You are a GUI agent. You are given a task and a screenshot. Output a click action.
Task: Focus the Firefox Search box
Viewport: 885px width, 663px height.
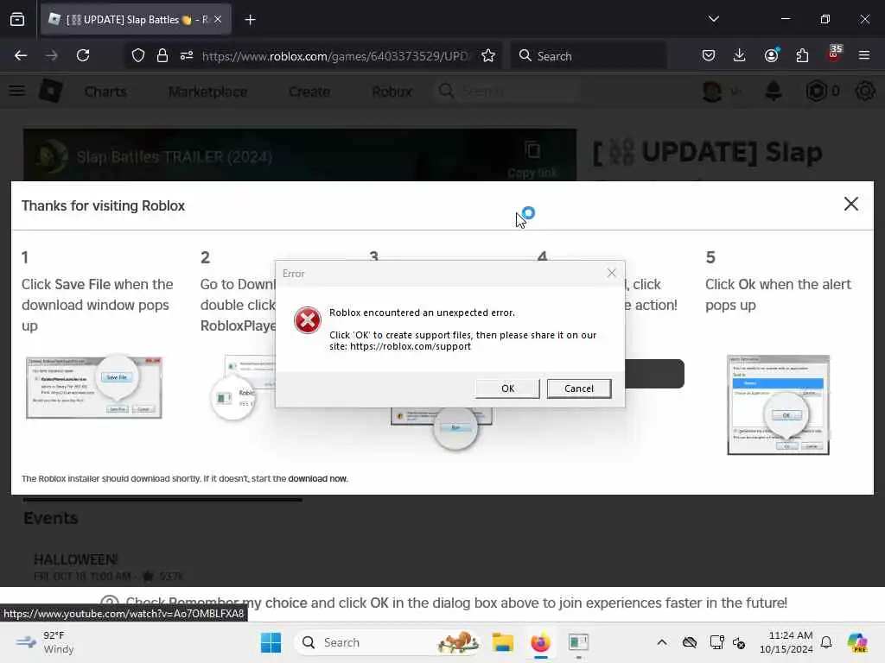tap(589, 56)
